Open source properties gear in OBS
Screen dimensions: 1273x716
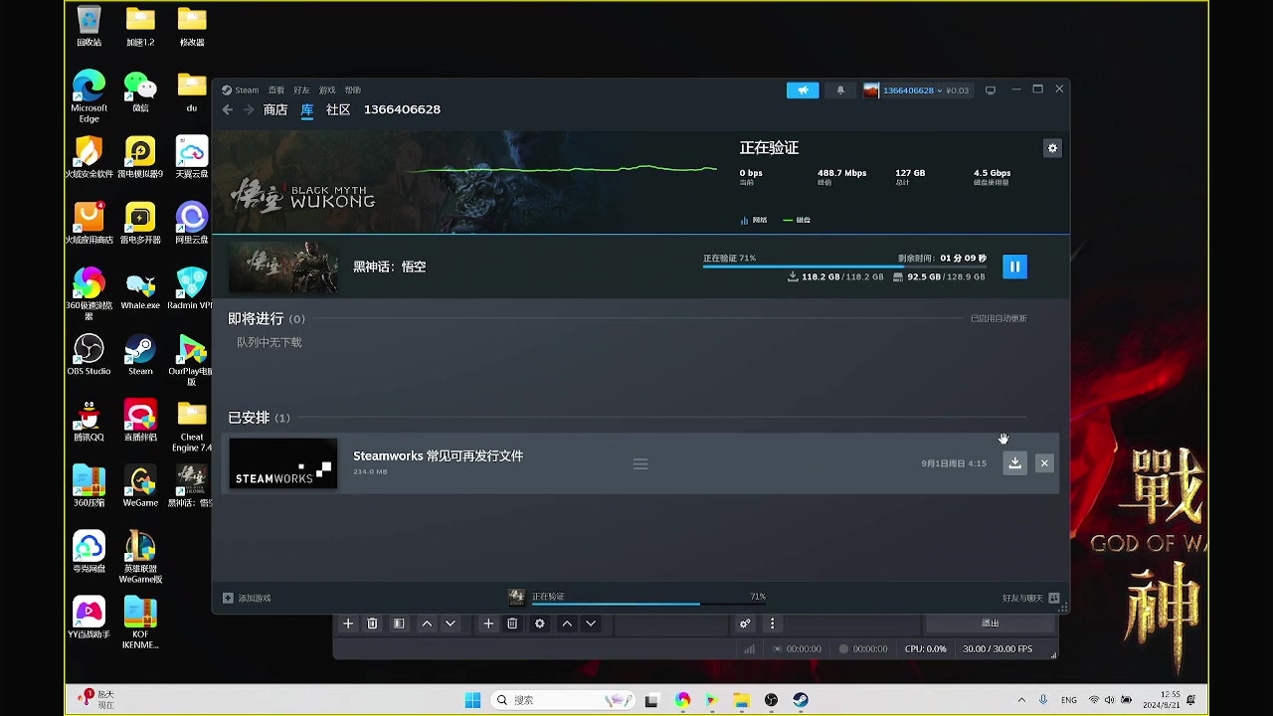[x=540, y=624]
